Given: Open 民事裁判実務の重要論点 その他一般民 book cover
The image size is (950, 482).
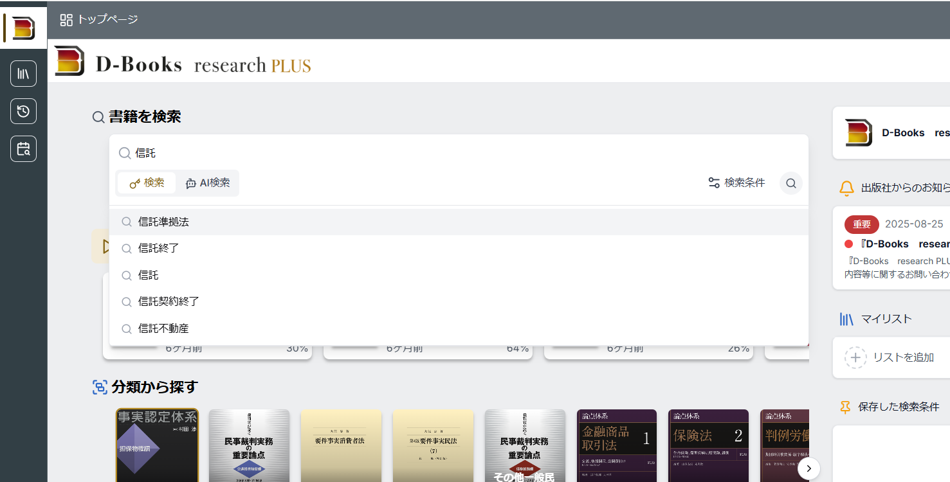Looking at the screenshot, I should [x=525, y=445].
